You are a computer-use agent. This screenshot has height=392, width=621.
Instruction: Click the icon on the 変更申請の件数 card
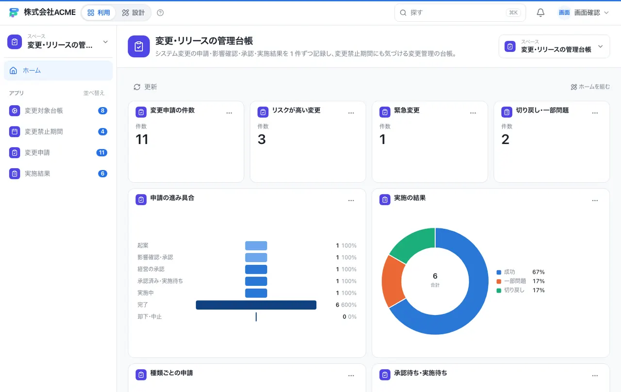pyautogui.click(x=141, y=112)
